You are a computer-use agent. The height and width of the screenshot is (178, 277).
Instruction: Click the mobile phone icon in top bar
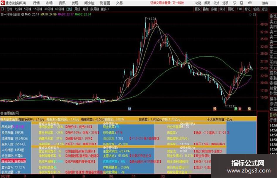point(242,3)
